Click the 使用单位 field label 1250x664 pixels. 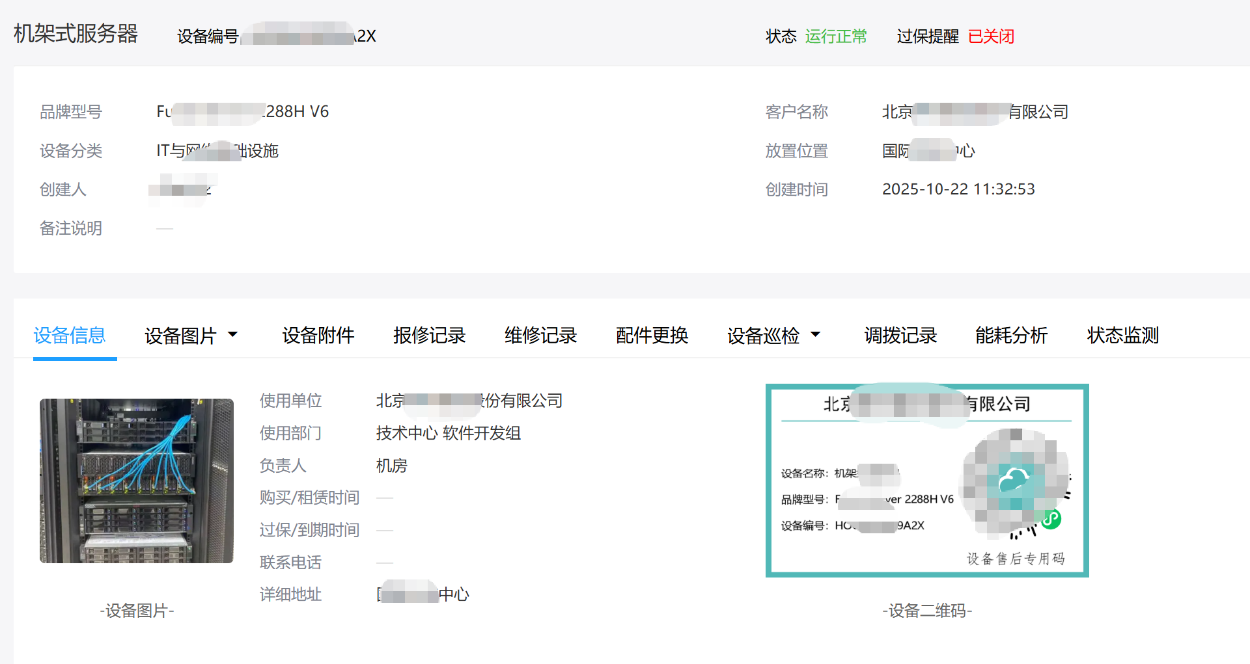pyautogui.click(x=290, y=401)
